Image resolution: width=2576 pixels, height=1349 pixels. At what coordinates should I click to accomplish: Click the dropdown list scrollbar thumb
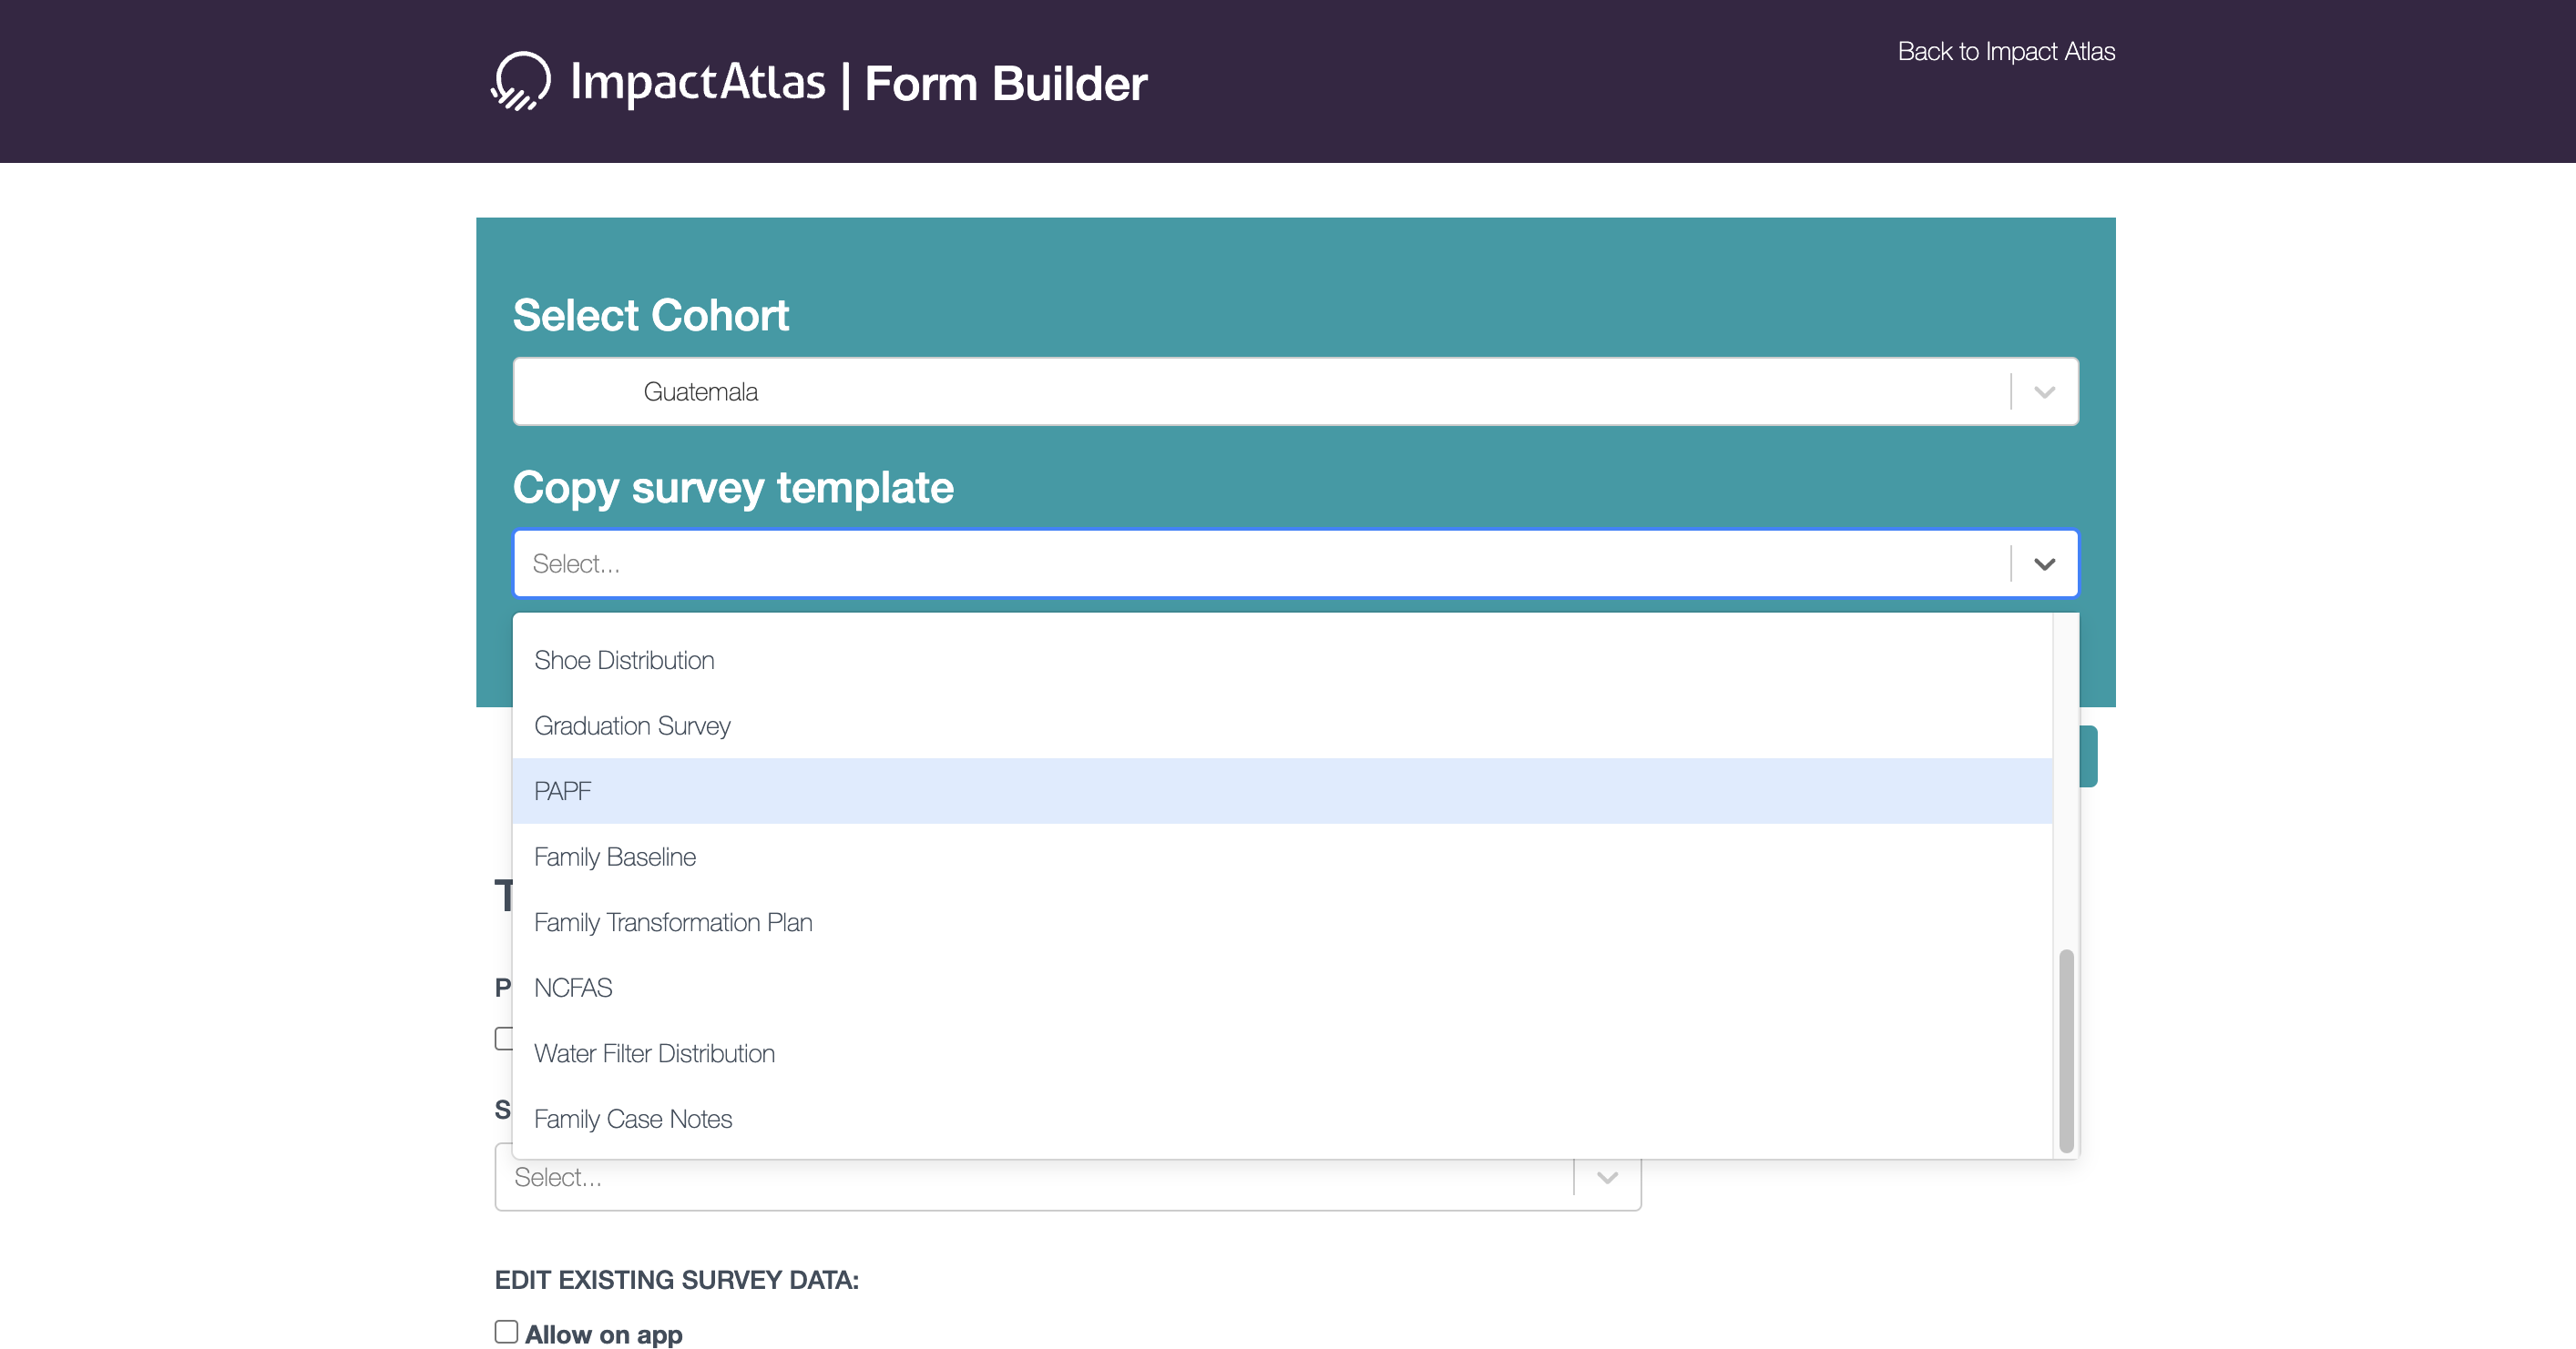tap(2065, 1050)
